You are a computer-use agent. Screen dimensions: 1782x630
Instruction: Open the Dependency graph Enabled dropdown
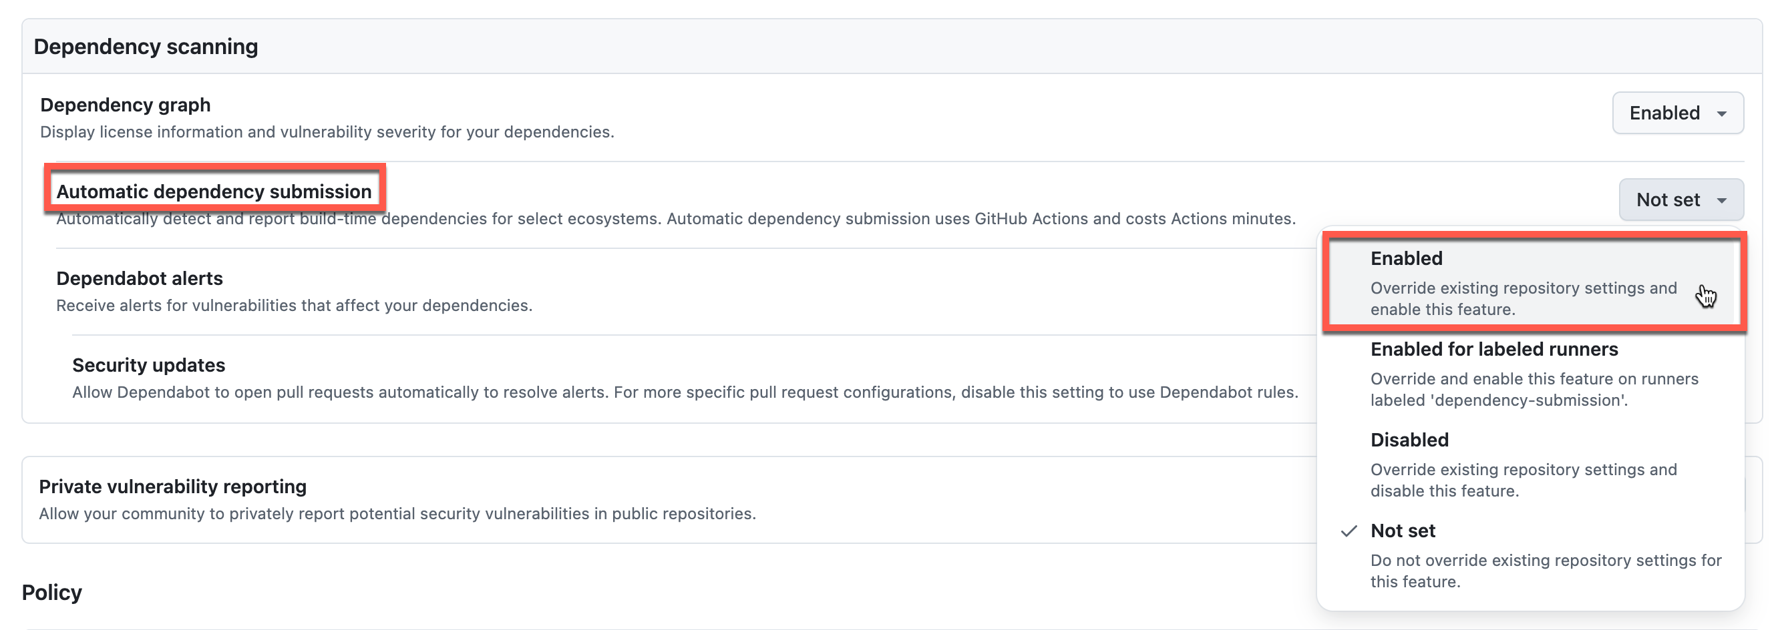1677,113
